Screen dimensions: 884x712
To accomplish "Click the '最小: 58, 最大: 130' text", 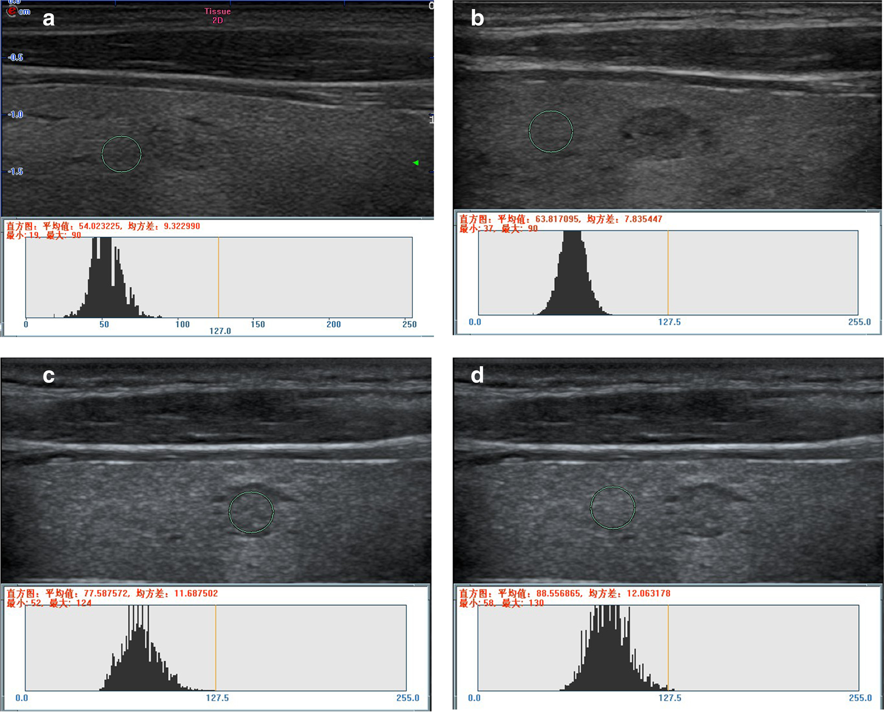I will tap(502, 603).
